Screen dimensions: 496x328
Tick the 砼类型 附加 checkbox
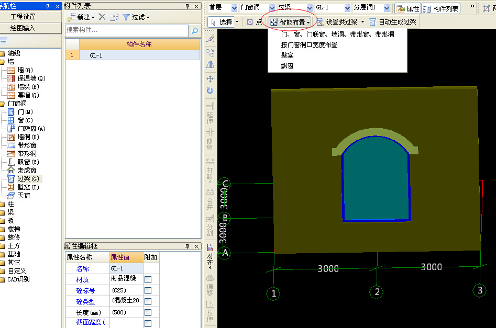148,302
